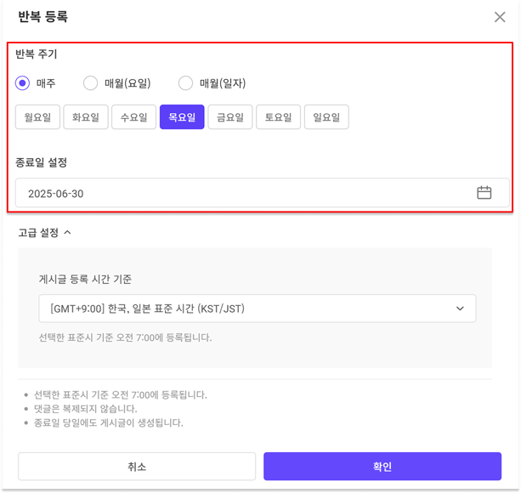Select the 수요일 day button
Image resolution: width=521 pixels, height=493 pixels.
point(133,117)
